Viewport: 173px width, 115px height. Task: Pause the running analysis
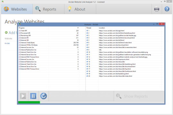point(33,96)
